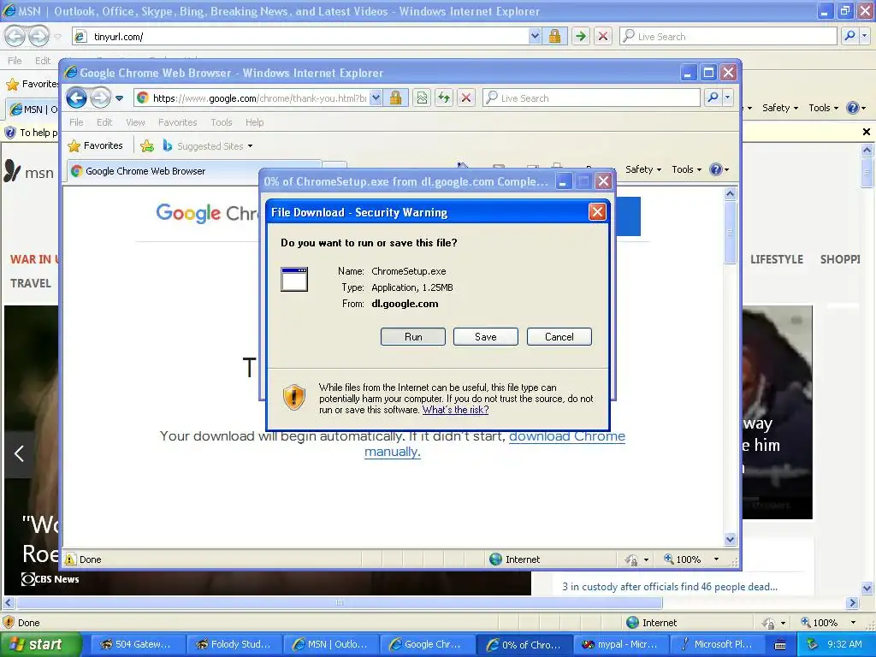This screenshot has height=657, width=876.
Task: Switch to Folody Stud taskbar item
Action: pyautogui.click(x=233, y=644)
